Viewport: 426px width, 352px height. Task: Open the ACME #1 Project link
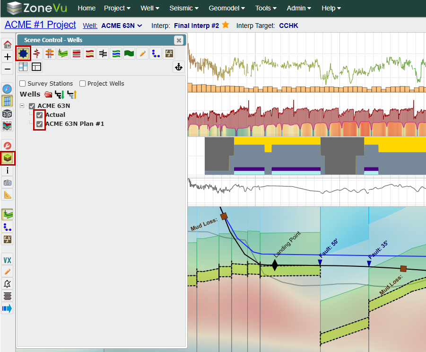[x=40, y=25]
